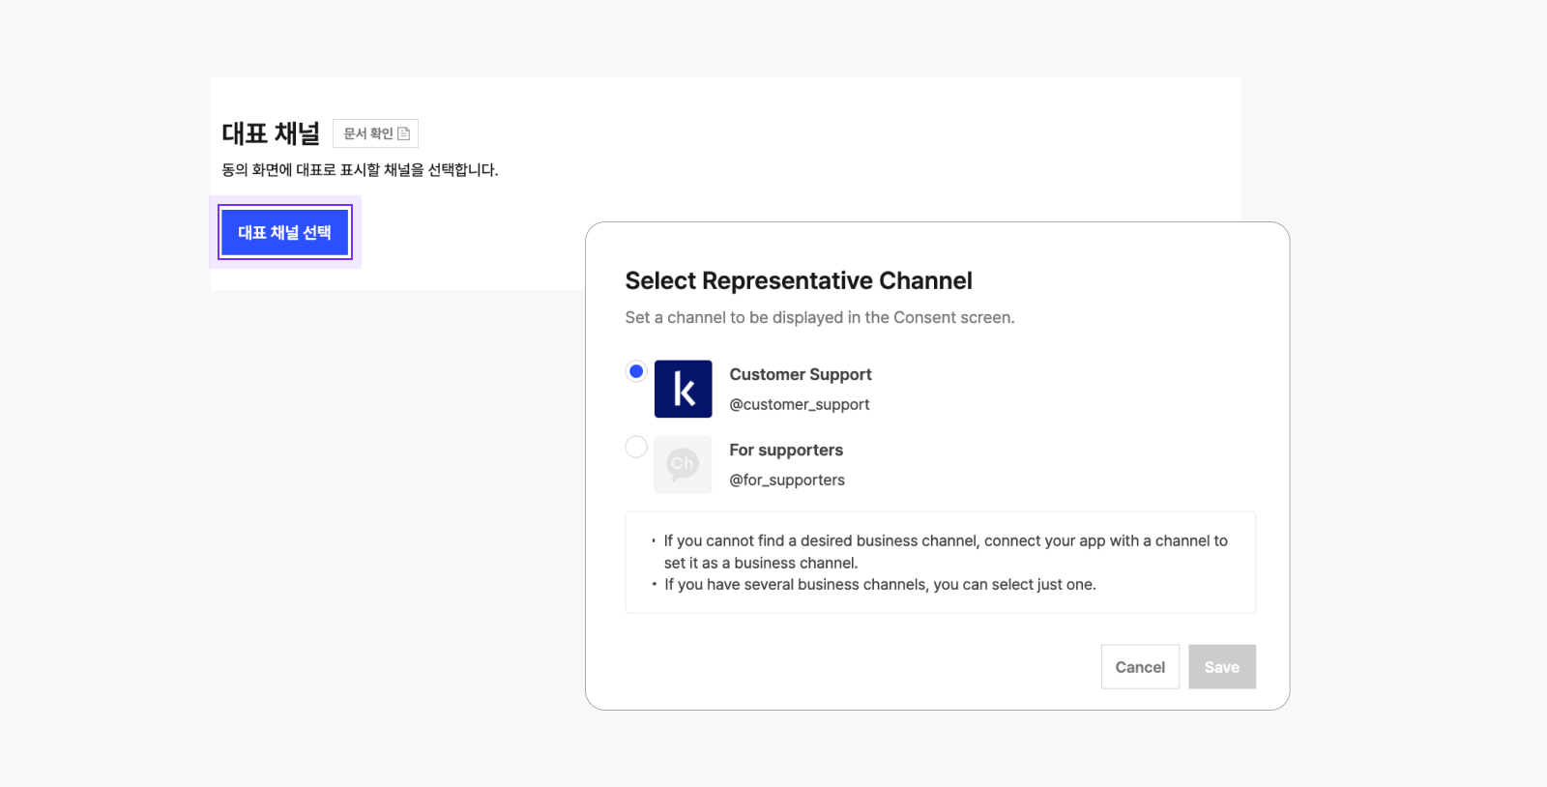Screen dimensions: 1547x787
Task: Click the For supporters channel name
Action: tap(785, 450)
